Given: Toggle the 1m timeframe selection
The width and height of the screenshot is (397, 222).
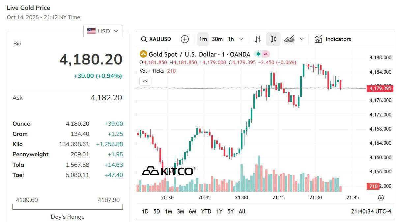Looking at the screenshot, I should pyautogui.click(x=203, y=39).
